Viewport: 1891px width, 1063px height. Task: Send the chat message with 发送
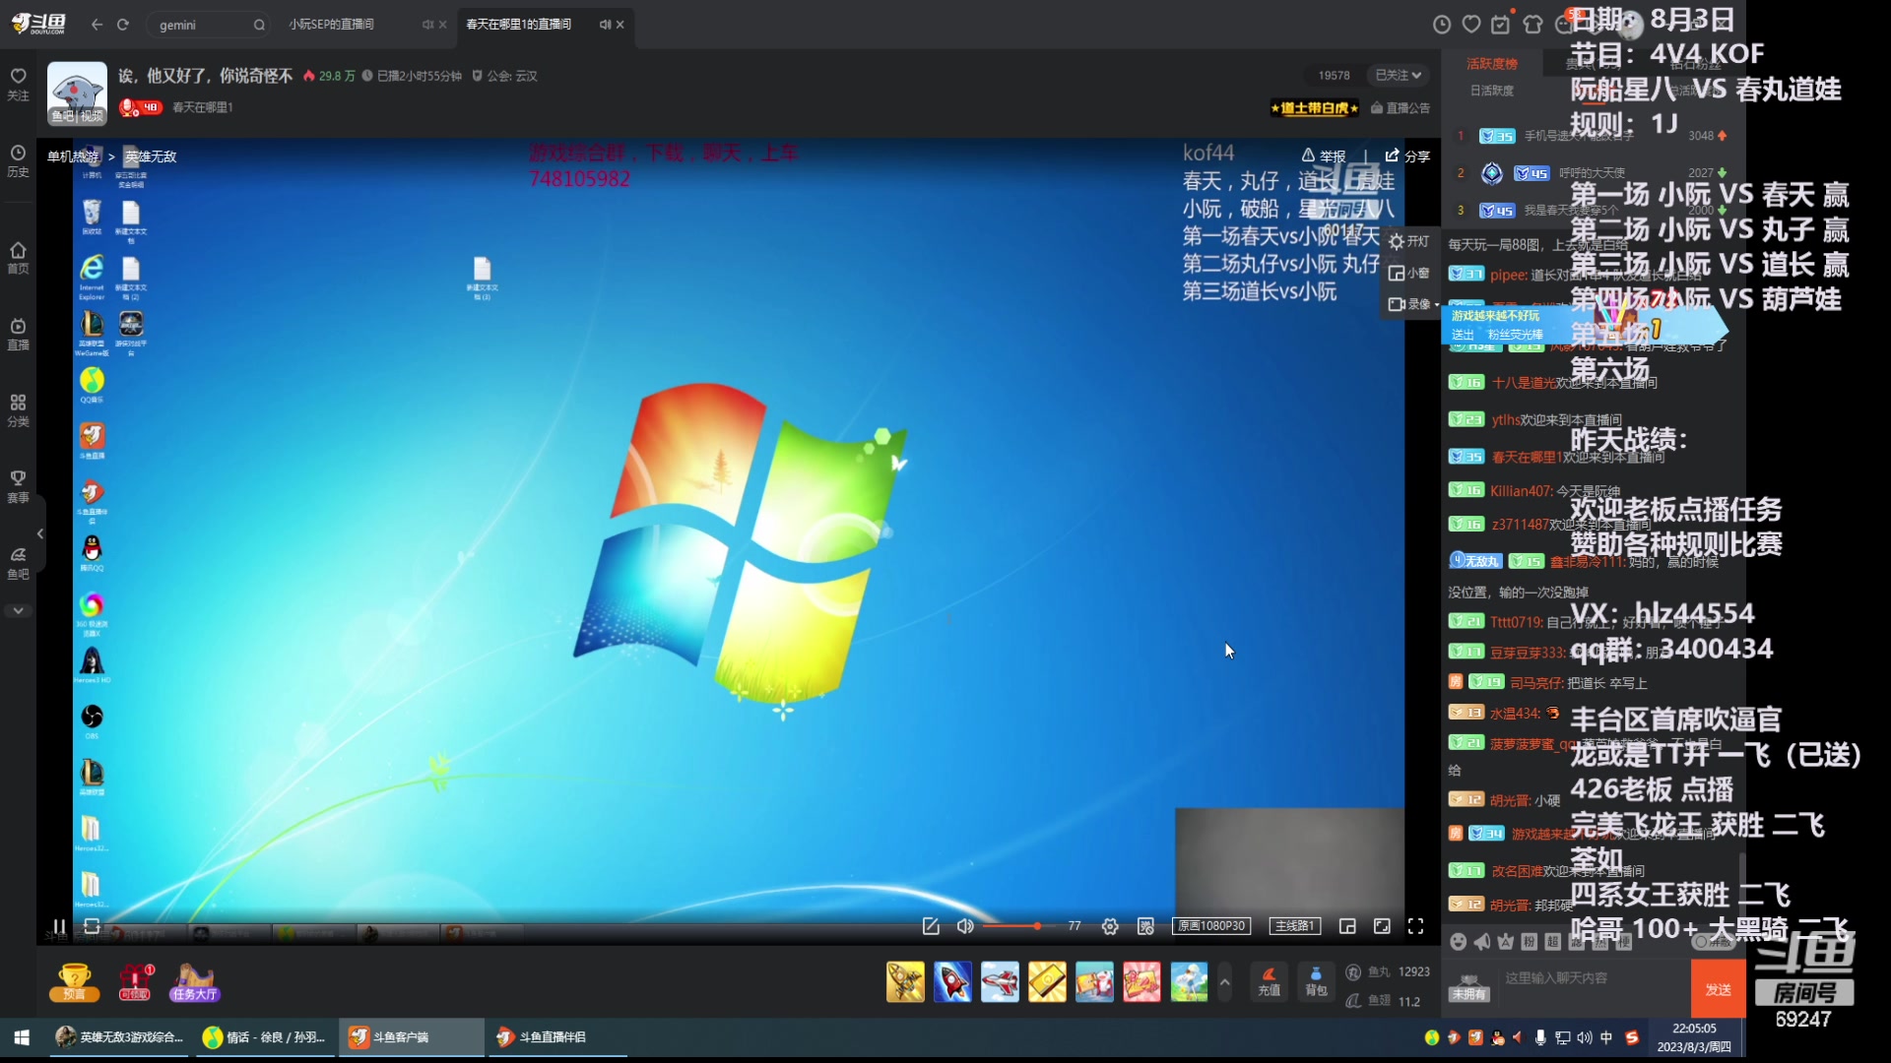click(1718, 989)
